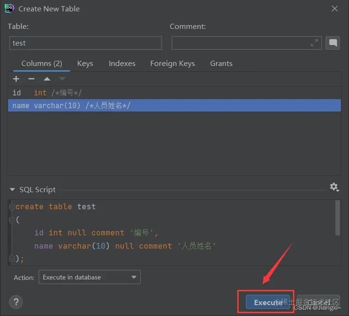Click the Cancel button
Screen dimensions: 349x316
(x=319, y=302)
